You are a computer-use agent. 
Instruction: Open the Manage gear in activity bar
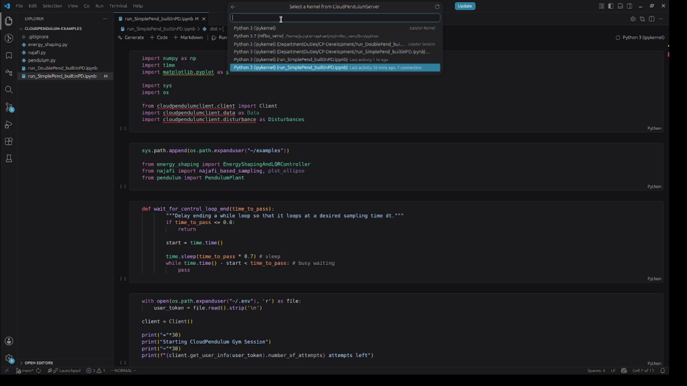(x=9, y=358)
